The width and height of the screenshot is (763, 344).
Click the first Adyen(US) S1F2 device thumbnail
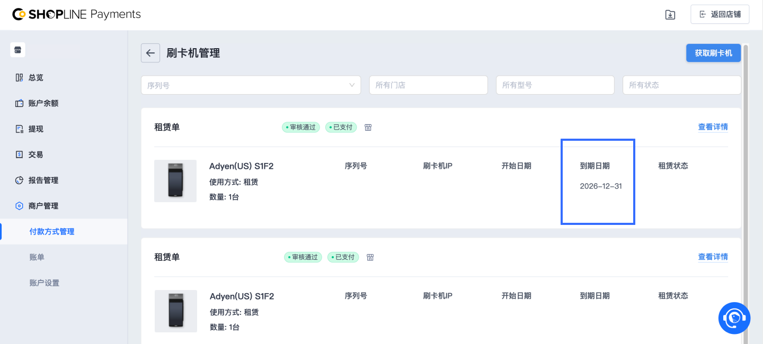175,181
